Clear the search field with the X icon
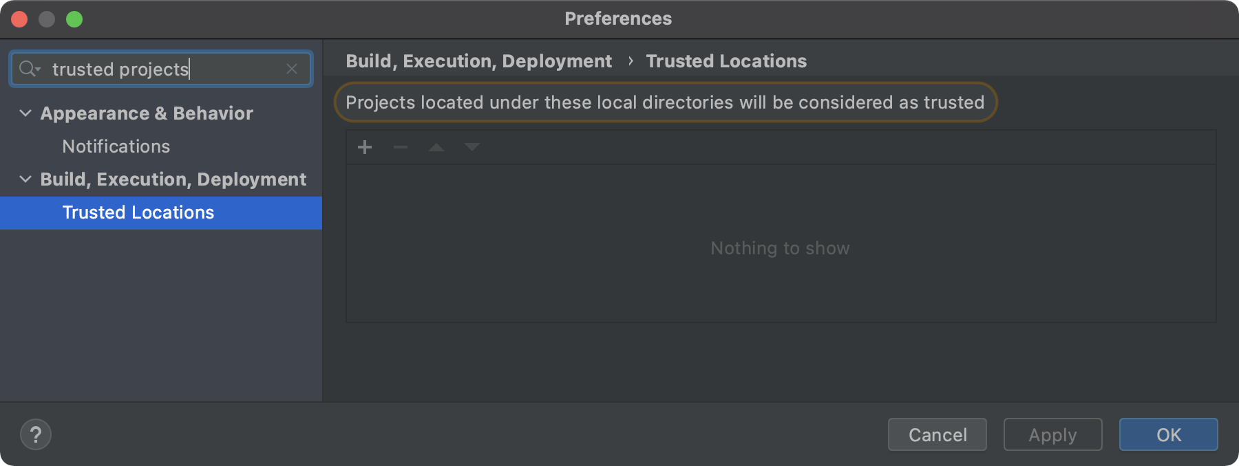Screen dimensions: 1239x466 (292, 69)
